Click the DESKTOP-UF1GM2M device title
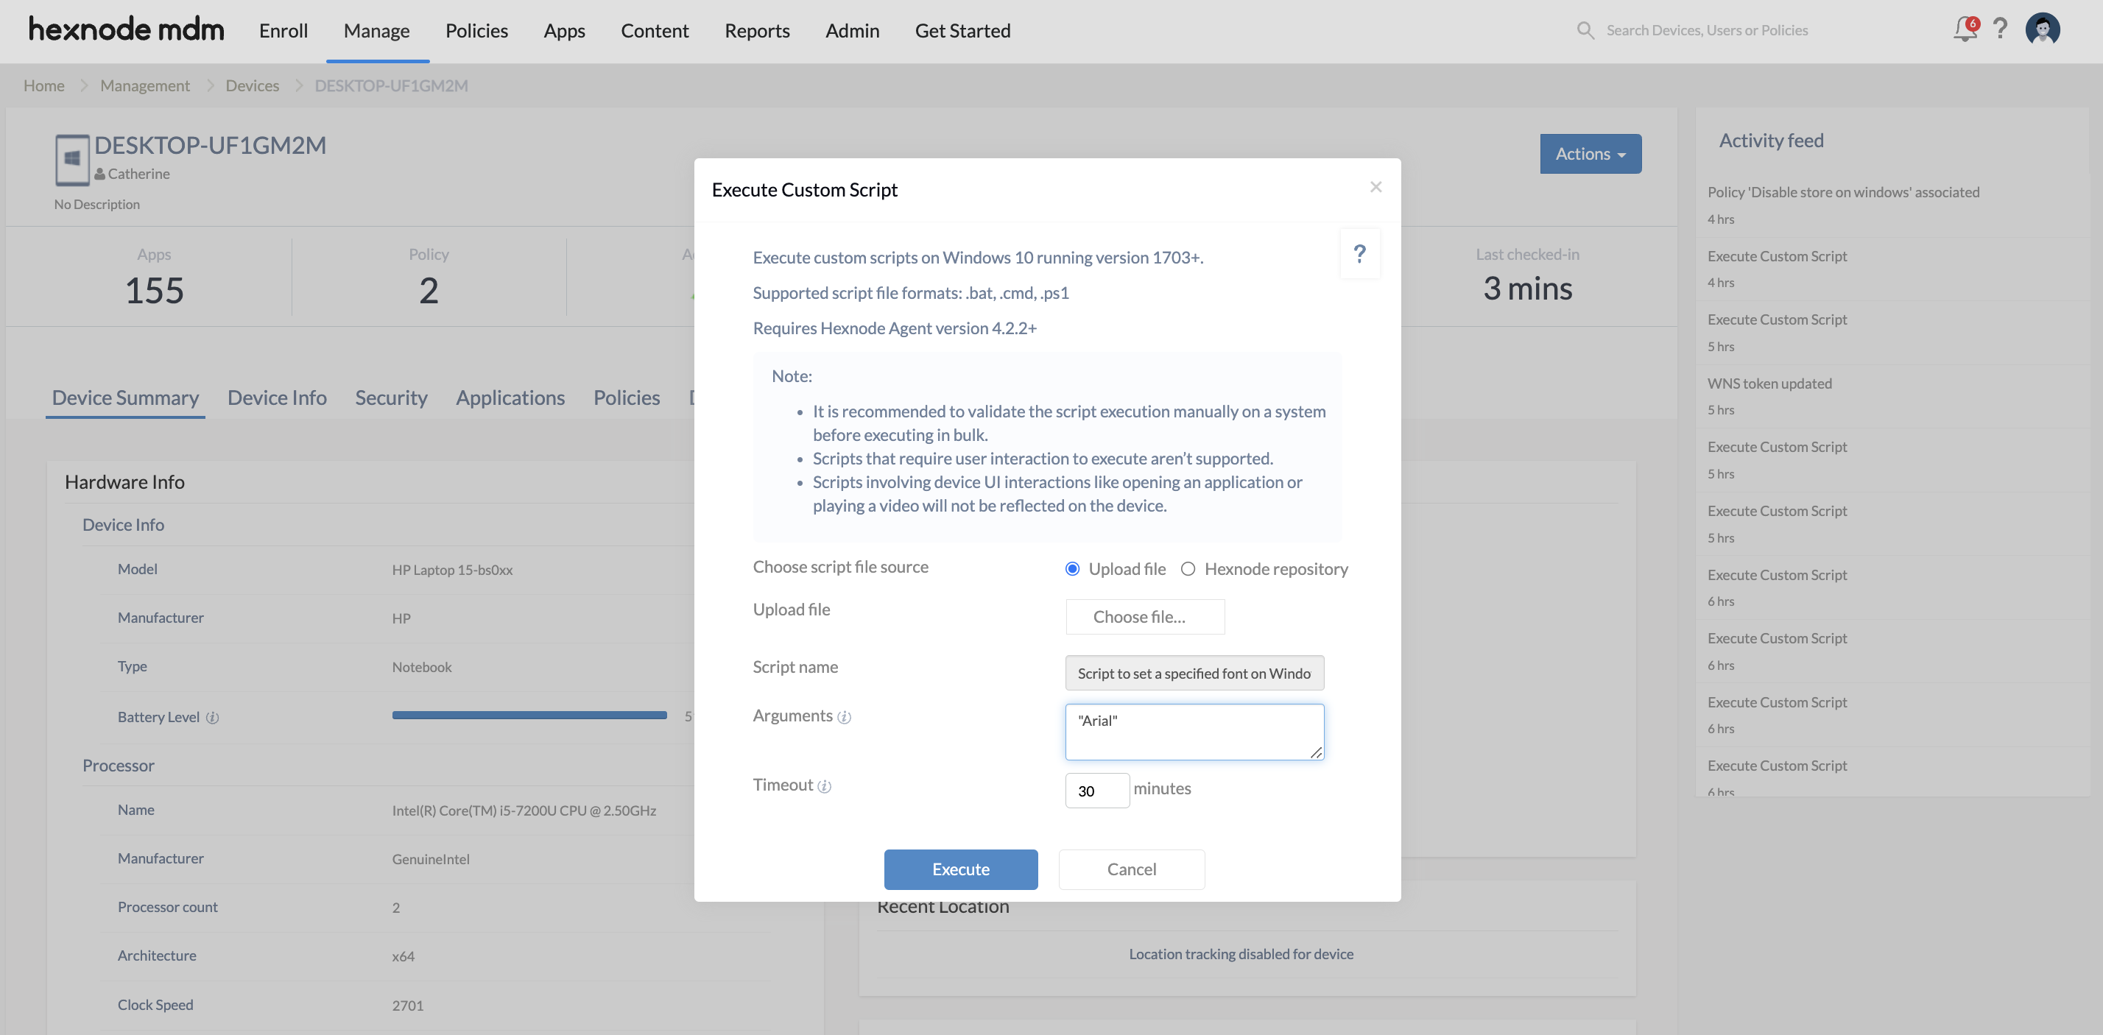Viewport: 2103px width, 1035px height. (210, 145)
